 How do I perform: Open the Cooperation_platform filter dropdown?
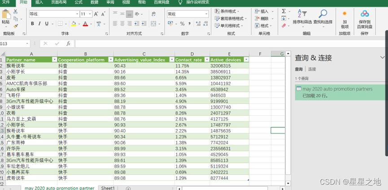pos(110,60)
